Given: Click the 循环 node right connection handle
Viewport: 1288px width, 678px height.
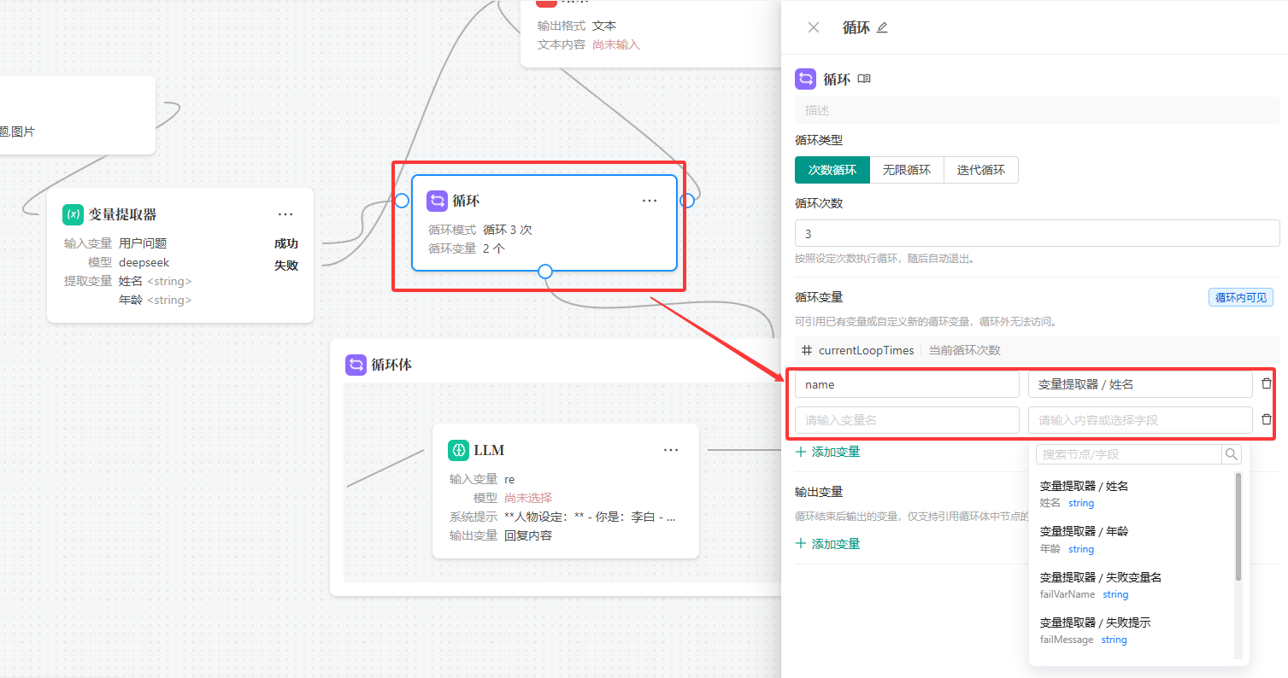Looking at the screenshot, I should point(687,201).
